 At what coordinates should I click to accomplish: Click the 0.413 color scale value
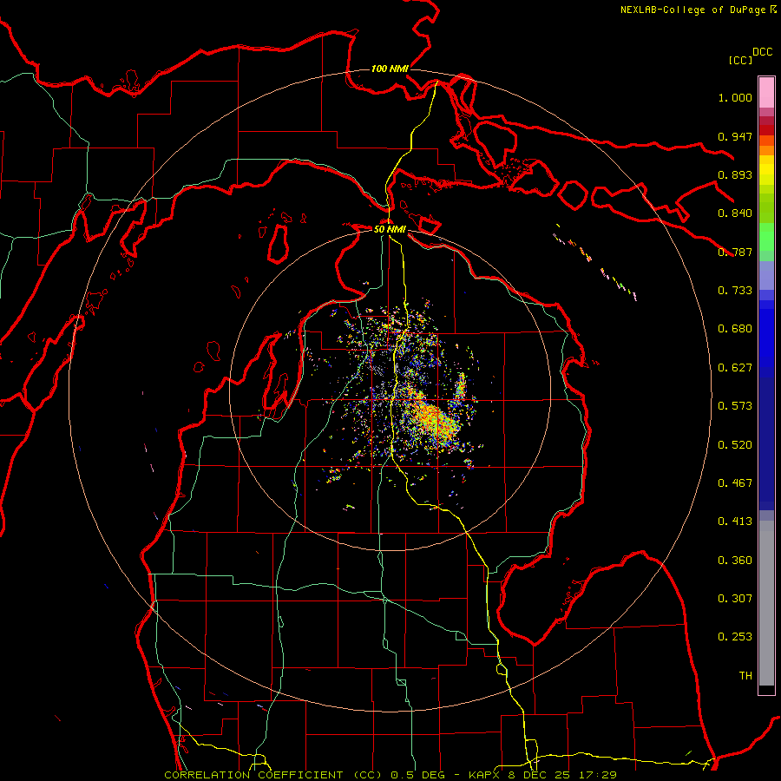pos(735,522)
